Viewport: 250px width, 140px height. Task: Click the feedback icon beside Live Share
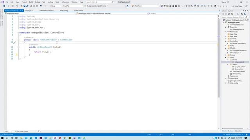pyautogui.click(x=246, y=6)
